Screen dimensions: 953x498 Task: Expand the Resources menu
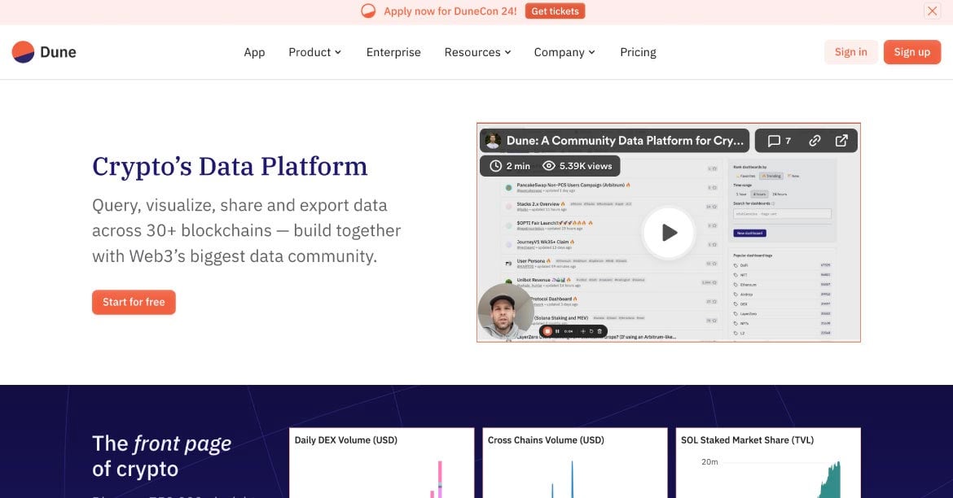[477, 51]
